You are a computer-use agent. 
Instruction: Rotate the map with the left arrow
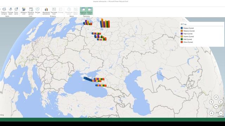(x=211, y=102)
